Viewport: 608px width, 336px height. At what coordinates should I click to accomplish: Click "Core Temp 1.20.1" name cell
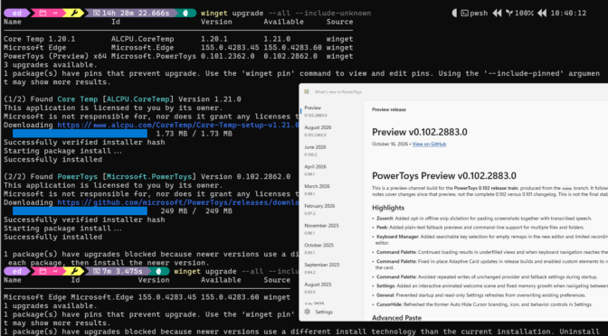[x=40, y=39]
